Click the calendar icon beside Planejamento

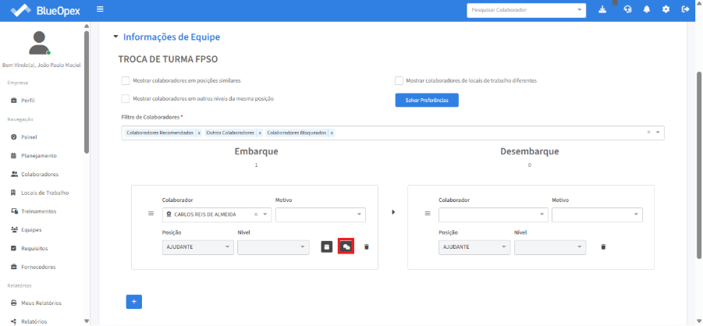point(13,156)
